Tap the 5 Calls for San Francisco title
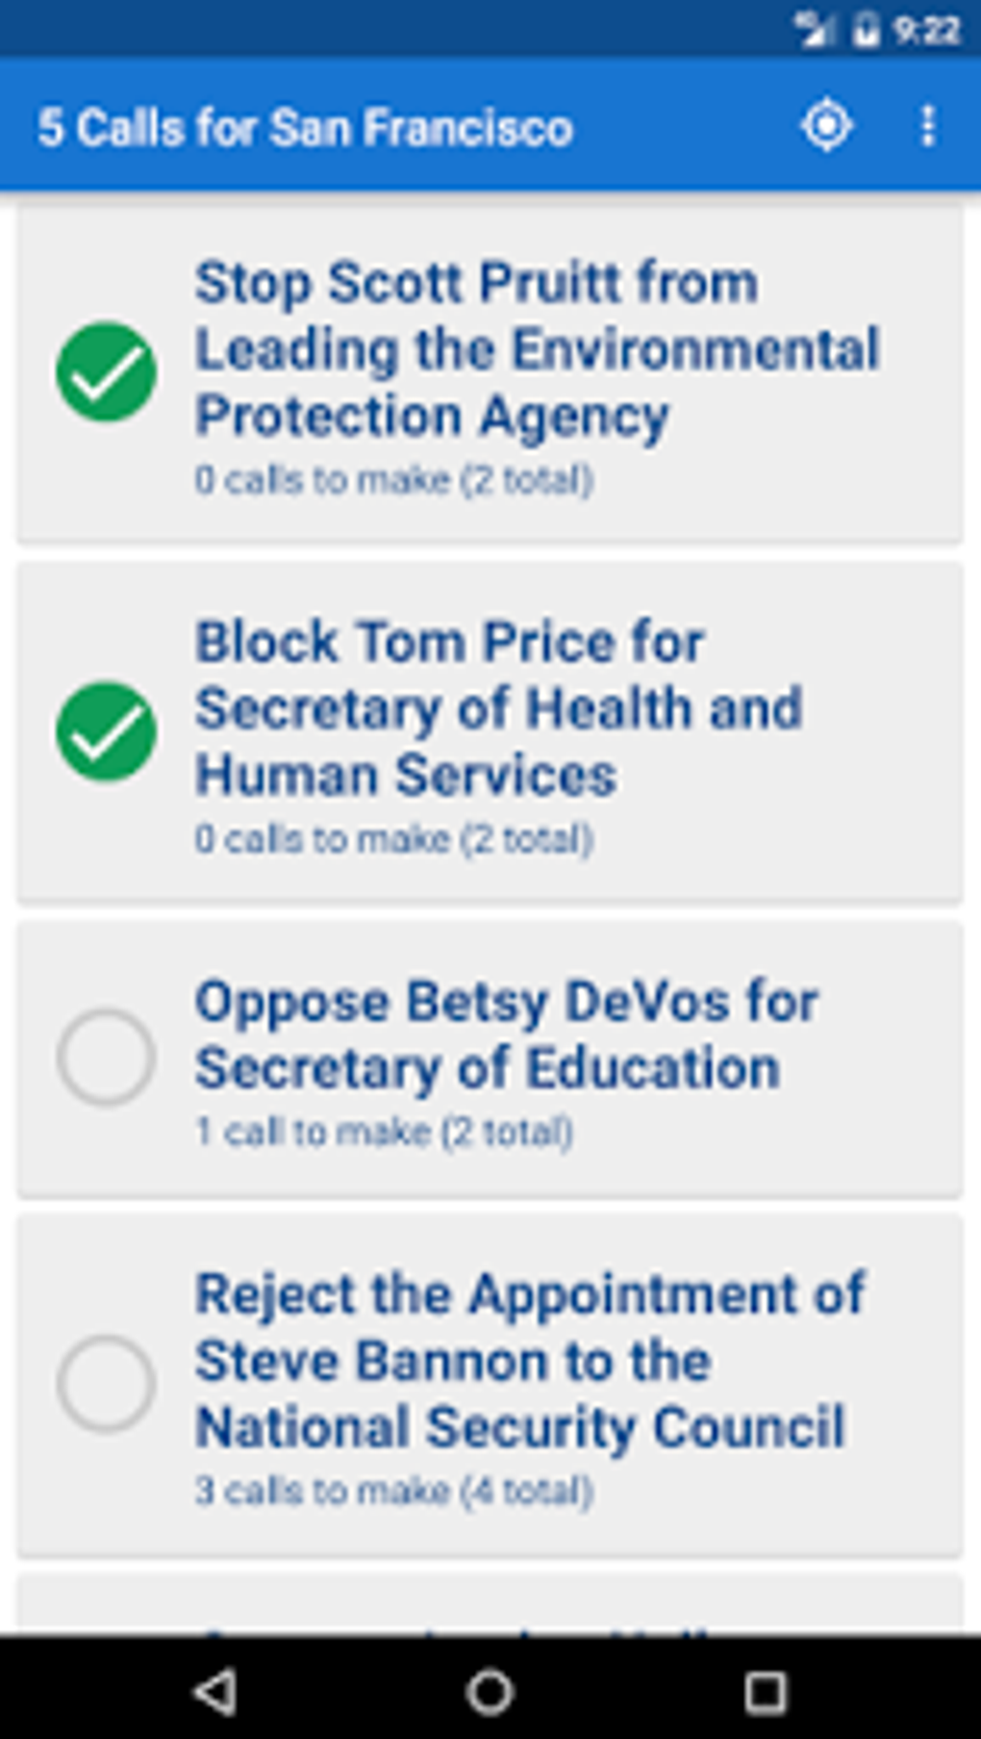Image resolution: width=981 pixels, height=1739 pixels. tap(305, 128)
